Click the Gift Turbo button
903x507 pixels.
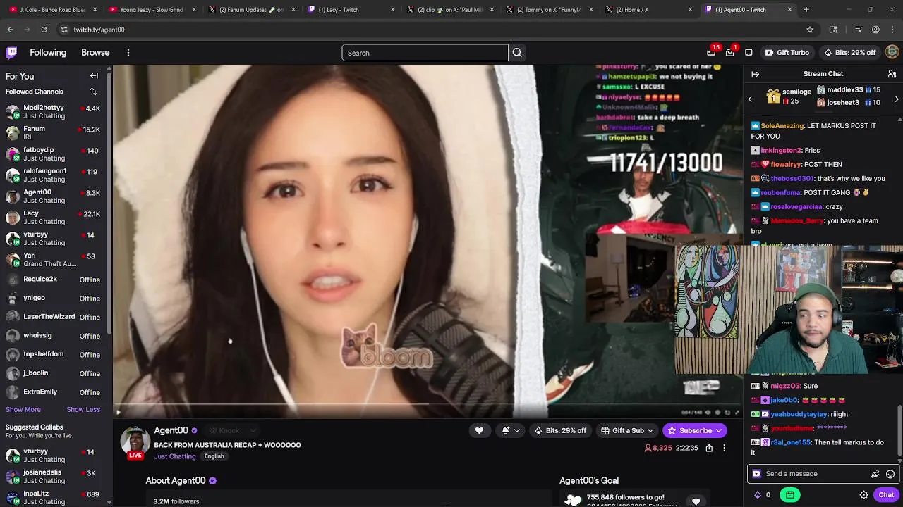tap(787, 53)
